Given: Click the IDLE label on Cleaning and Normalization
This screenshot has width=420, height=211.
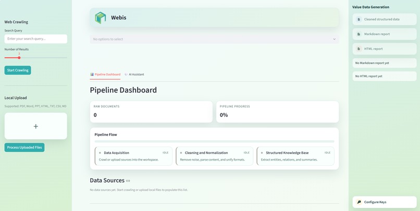Looking at the screenshot, I should pos(246,153).
